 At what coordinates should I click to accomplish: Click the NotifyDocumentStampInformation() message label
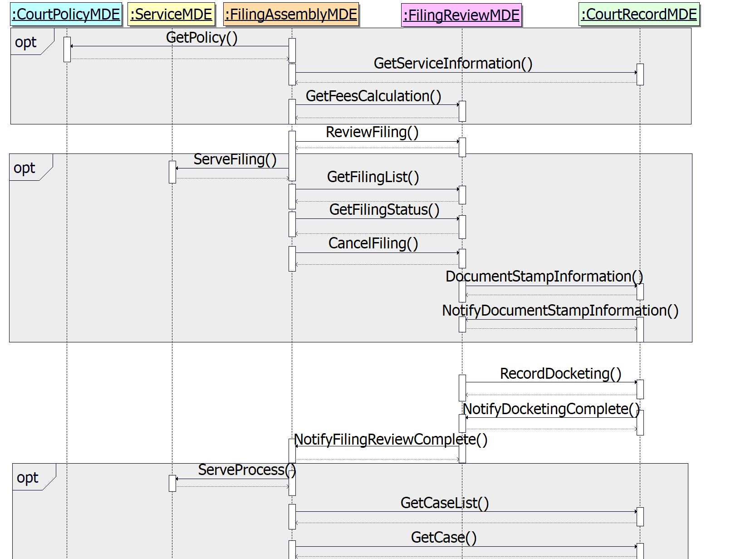(x=560, y=311)
